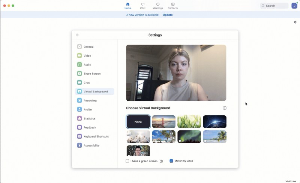Choose the green grass background
The image size is (300, 183).
pyautogui.click(x=189, y=121)
